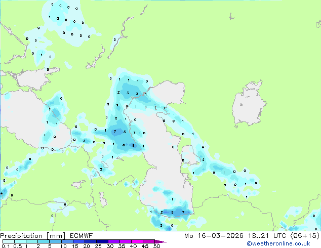321x248 pixels.
Task: Click the '50' legend scale number
Action: (x=157, y=246)
